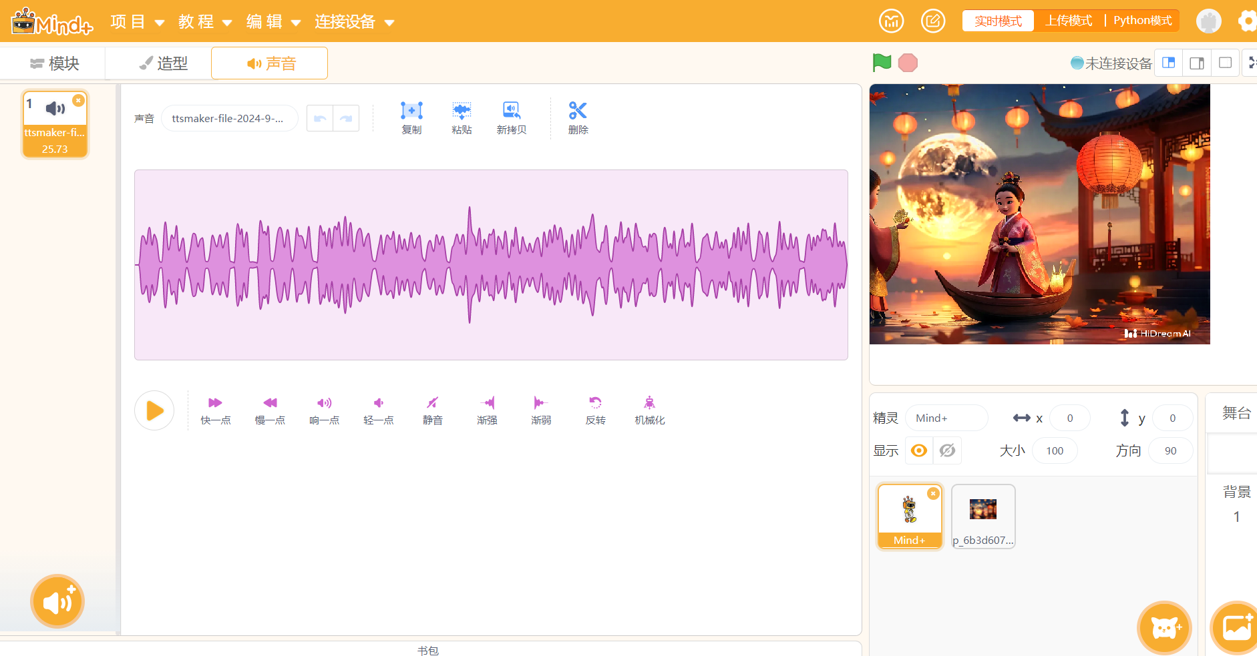1257x656 pixels.
Task: Redo the last sound edit
Action: (x=346, y=118)
